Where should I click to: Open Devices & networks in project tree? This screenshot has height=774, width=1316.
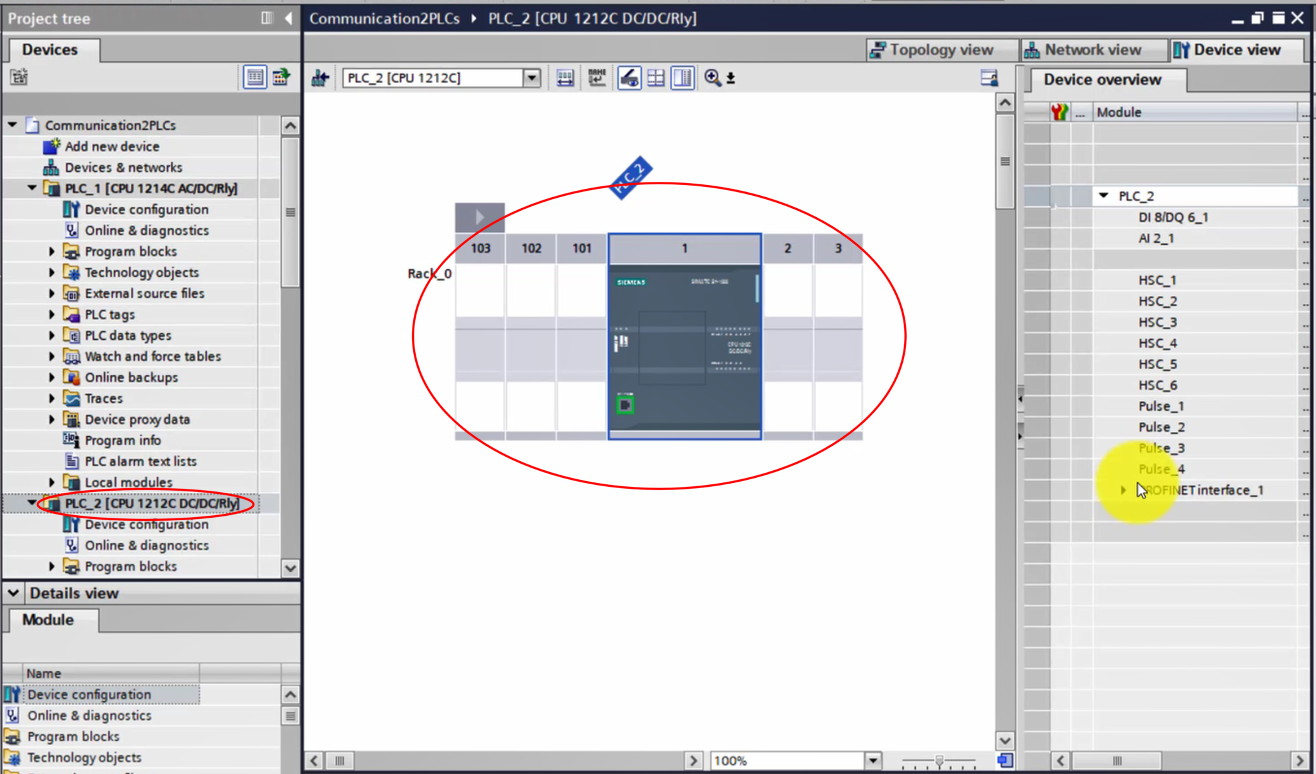click(x=123, y=168)
